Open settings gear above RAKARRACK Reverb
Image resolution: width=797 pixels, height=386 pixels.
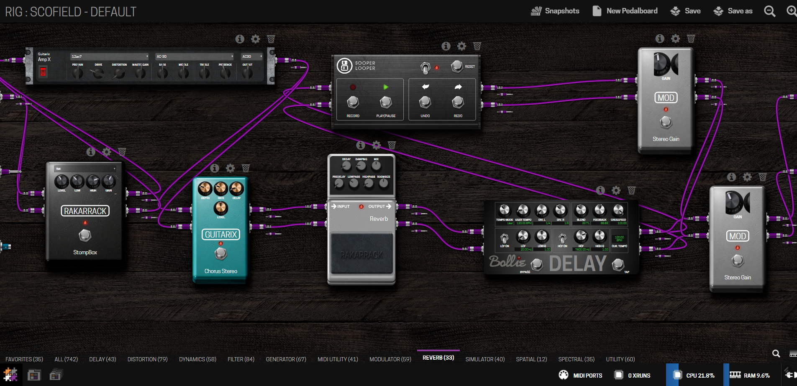[377, 145]
